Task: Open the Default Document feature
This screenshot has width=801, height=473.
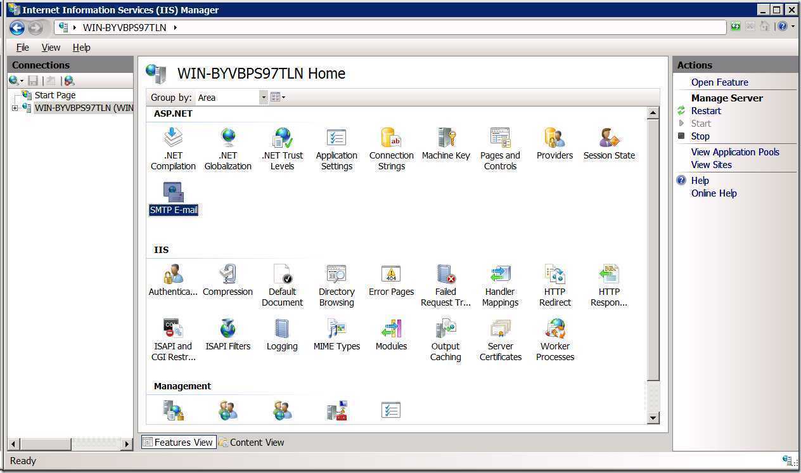Action: (282, 285)
